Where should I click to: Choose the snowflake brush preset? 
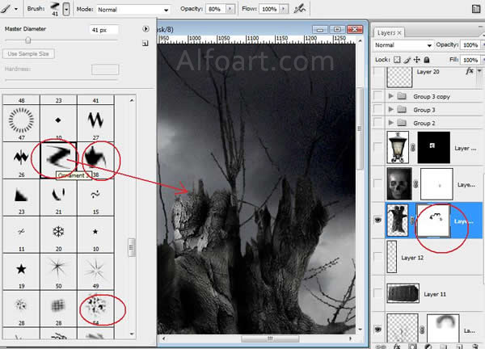pyautogui.click(x=58, y=232)
